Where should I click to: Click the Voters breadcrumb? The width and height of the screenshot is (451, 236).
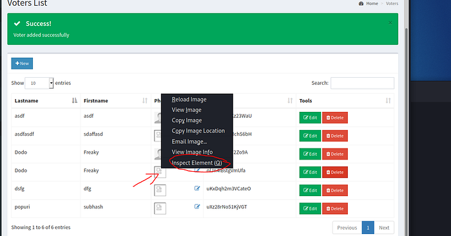pyautogui.click(x=392, y=3)
